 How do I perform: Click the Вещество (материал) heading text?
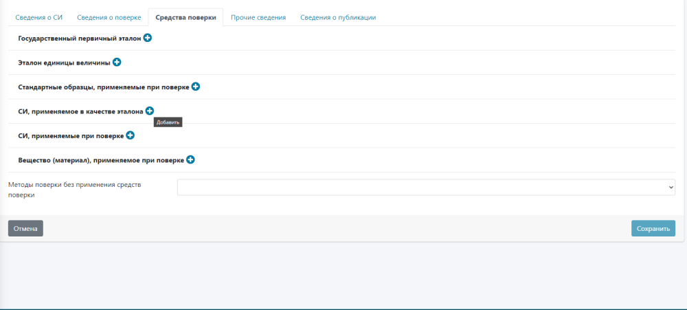[101, 161]
